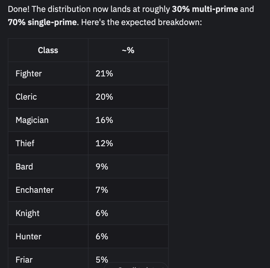Select the Friar class cell

click(24, 260)
